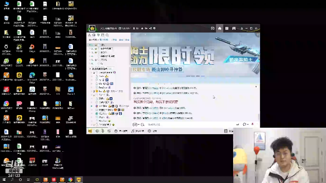The image size is (326, 183).
Task: Click the send enter-arrow icon
Action: (x=238, y=124)
